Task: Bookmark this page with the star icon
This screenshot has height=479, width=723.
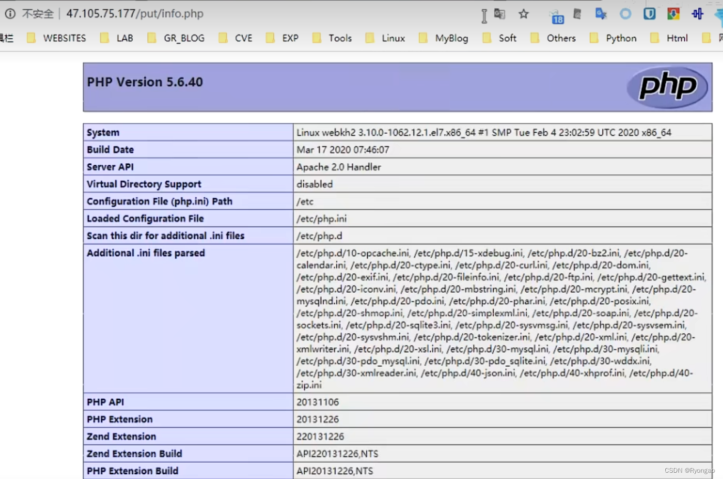Action: tap(524, 14)
